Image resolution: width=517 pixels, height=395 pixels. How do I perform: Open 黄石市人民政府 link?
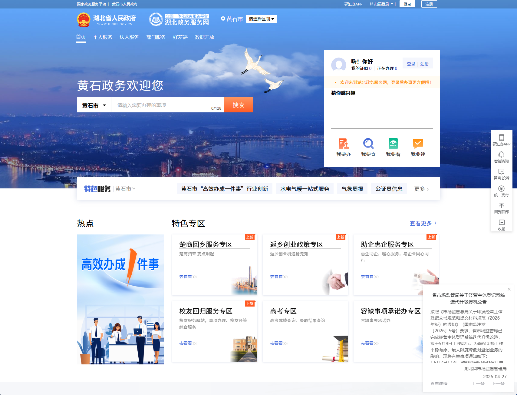click(x=125, y=4)
